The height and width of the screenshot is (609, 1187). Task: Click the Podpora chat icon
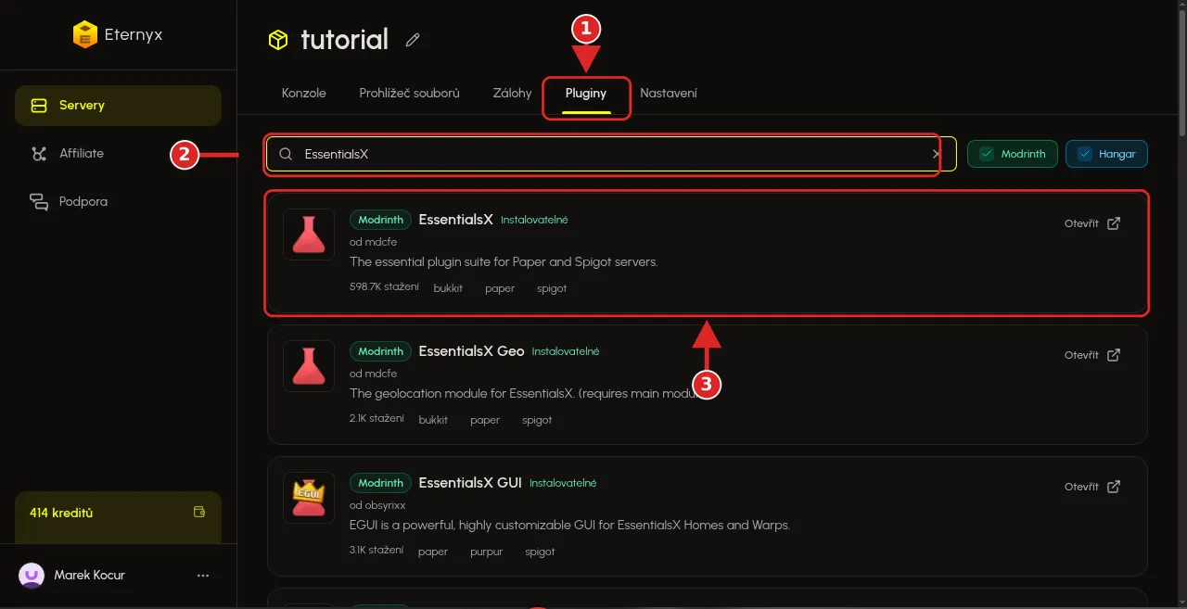click(39, 202)
